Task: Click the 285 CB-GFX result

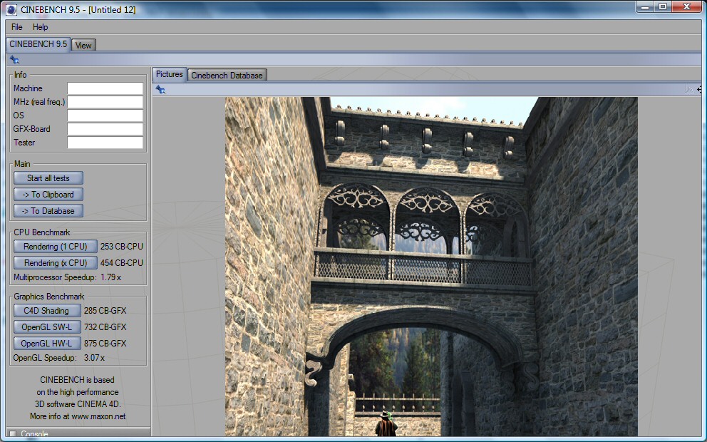Action: coord(105,310)
